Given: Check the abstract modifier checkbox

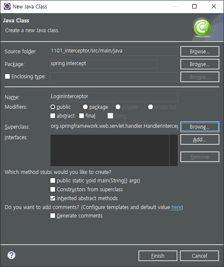Looking at the screenshot, I should coord(53,116).
